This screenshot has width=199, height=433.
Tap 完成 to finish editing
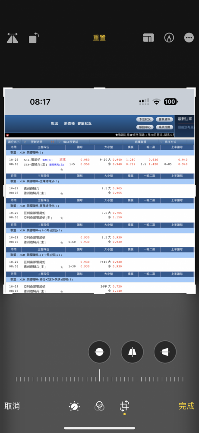[186, 406]
